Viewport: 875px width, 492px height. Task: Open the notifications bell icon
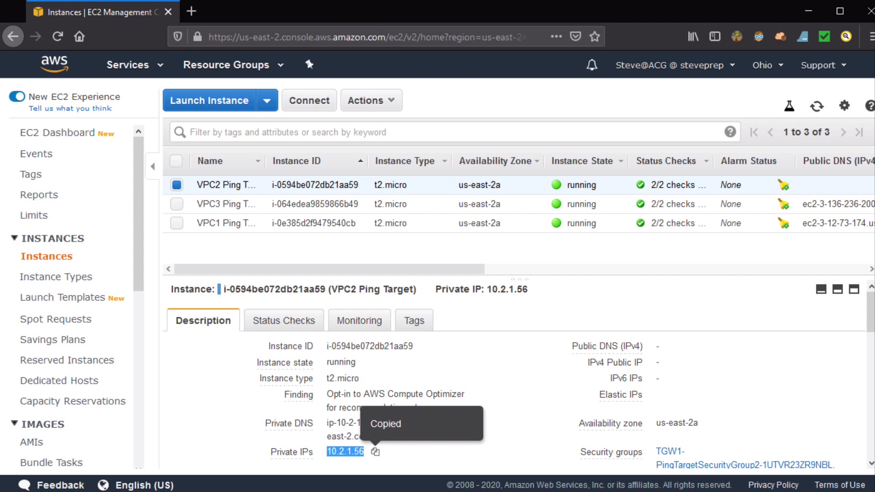pos(592,65)
